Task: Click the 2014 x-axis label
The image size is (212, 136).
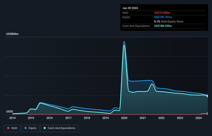Action: (12, 118)
